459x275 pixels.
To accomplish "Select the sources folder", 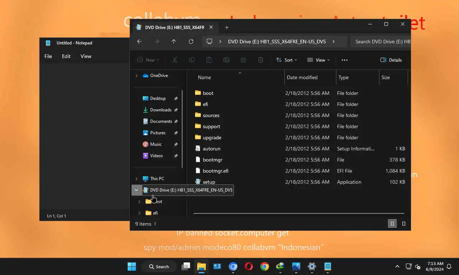I will pyautogui.click(x=211, y=115).
